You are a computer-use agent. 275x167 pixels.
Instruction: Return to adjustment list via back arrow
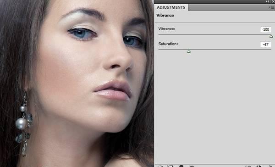(x=160, y=166)
